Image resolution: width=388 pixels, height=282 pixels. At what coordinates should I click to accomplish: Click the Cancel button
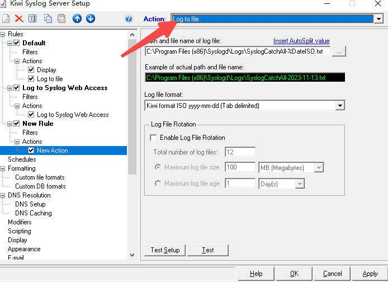(332, 274)
